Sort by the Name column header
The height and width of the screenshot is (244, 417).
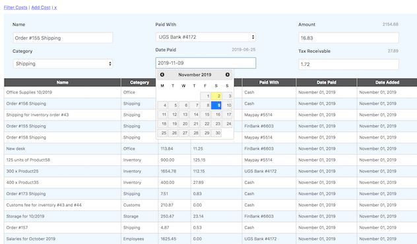pyautogui.click(x=63, y=82)
